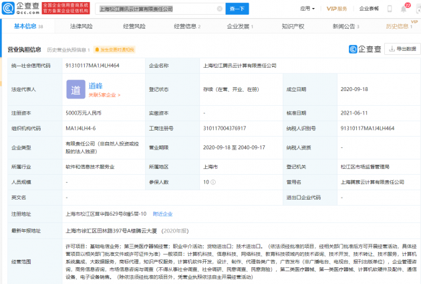Screen dimensions: 421x284
Task: Click the orange change-notification bell button
Action: point(115,50)
